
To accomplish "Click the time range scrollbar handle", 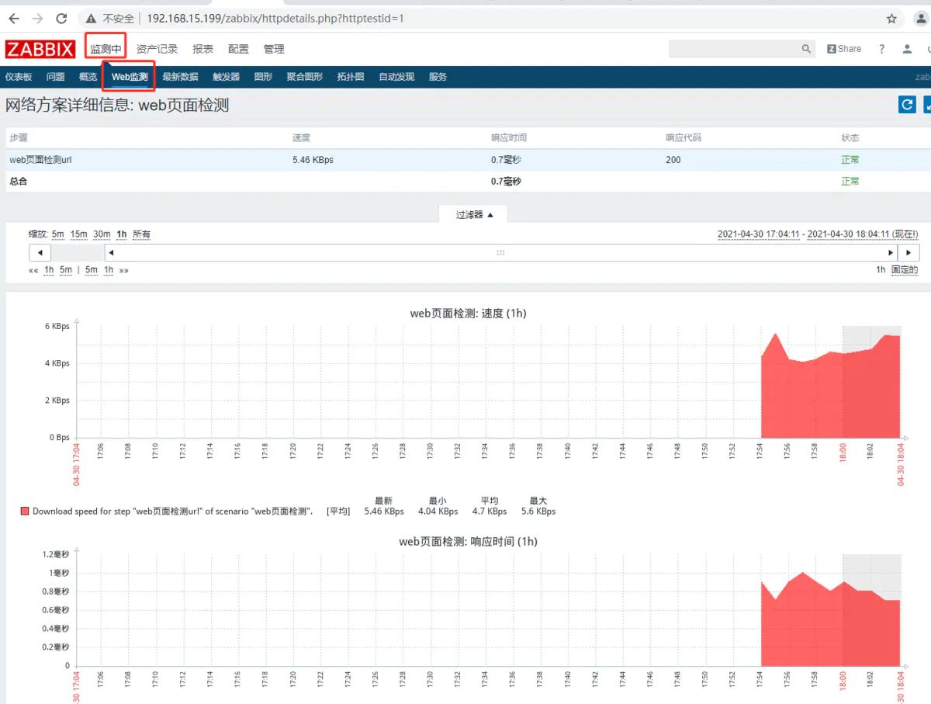I will tap(500, 253).
